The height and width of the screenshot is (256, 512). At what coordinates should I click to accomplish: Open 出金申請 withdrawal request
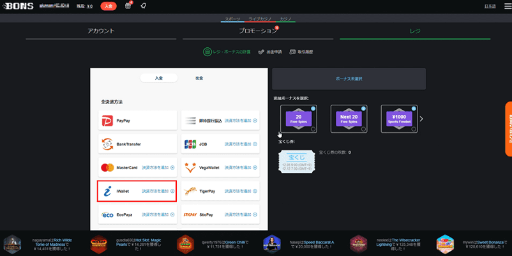click(269, 52)
